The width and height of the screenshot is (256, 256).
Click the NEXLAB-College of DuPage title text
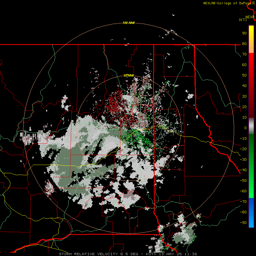[227, 3]
